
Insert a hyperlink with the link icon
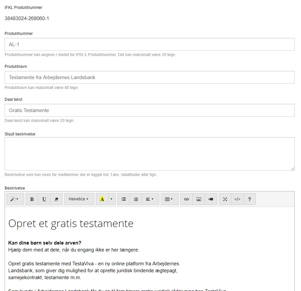click(x=187, y=199)
